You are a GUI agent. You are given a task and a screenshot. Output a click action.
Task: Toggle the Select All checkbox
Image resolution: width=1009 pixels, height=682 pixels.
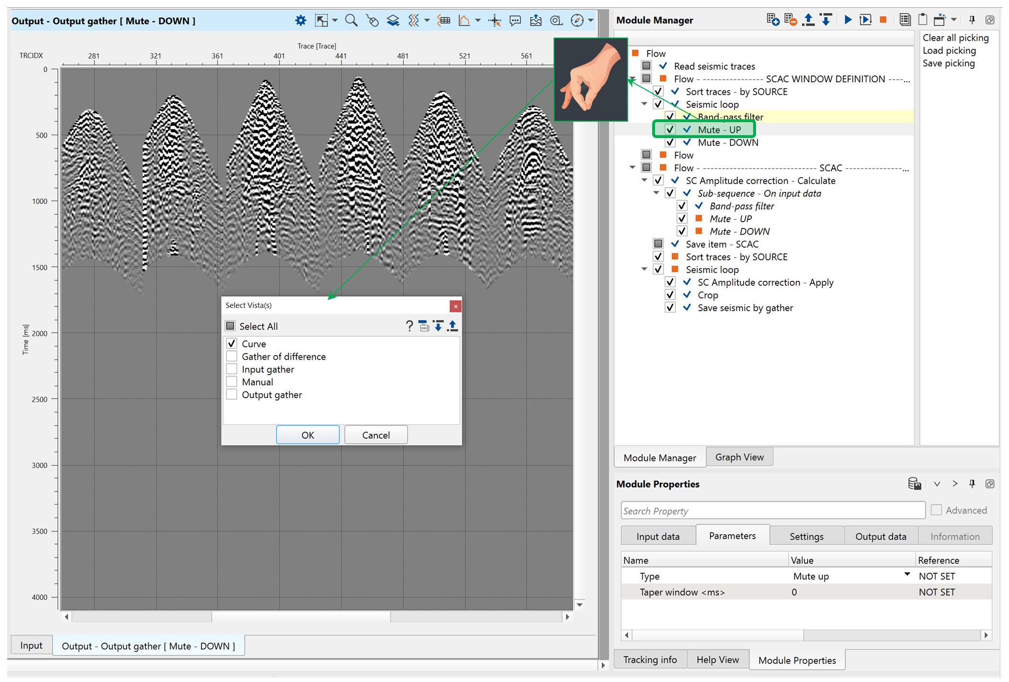(x=230, y=326)
